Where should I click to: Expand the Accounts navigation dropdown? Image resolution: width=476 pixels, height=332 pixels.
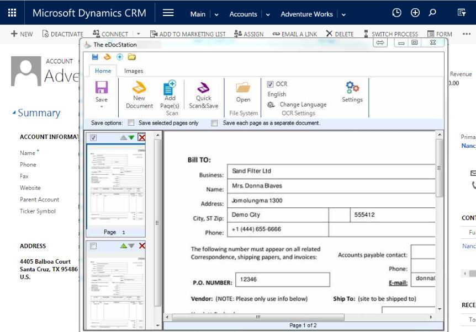268,14
